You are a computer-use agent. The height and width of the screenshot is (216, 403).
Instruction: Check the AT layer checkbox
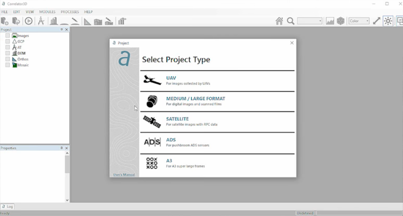click(7, 47)
